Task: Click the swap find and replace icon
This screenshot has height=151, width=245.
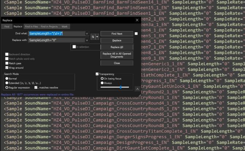Action: [x=92, y=37]
